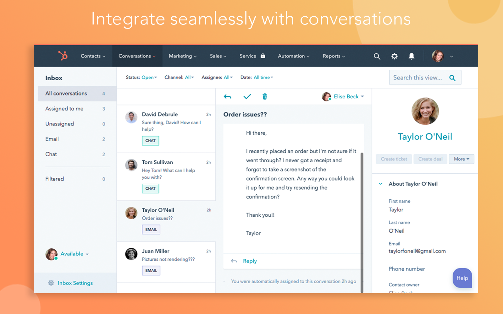Switch to Assigned to me in the inbox

click(64, 109)
